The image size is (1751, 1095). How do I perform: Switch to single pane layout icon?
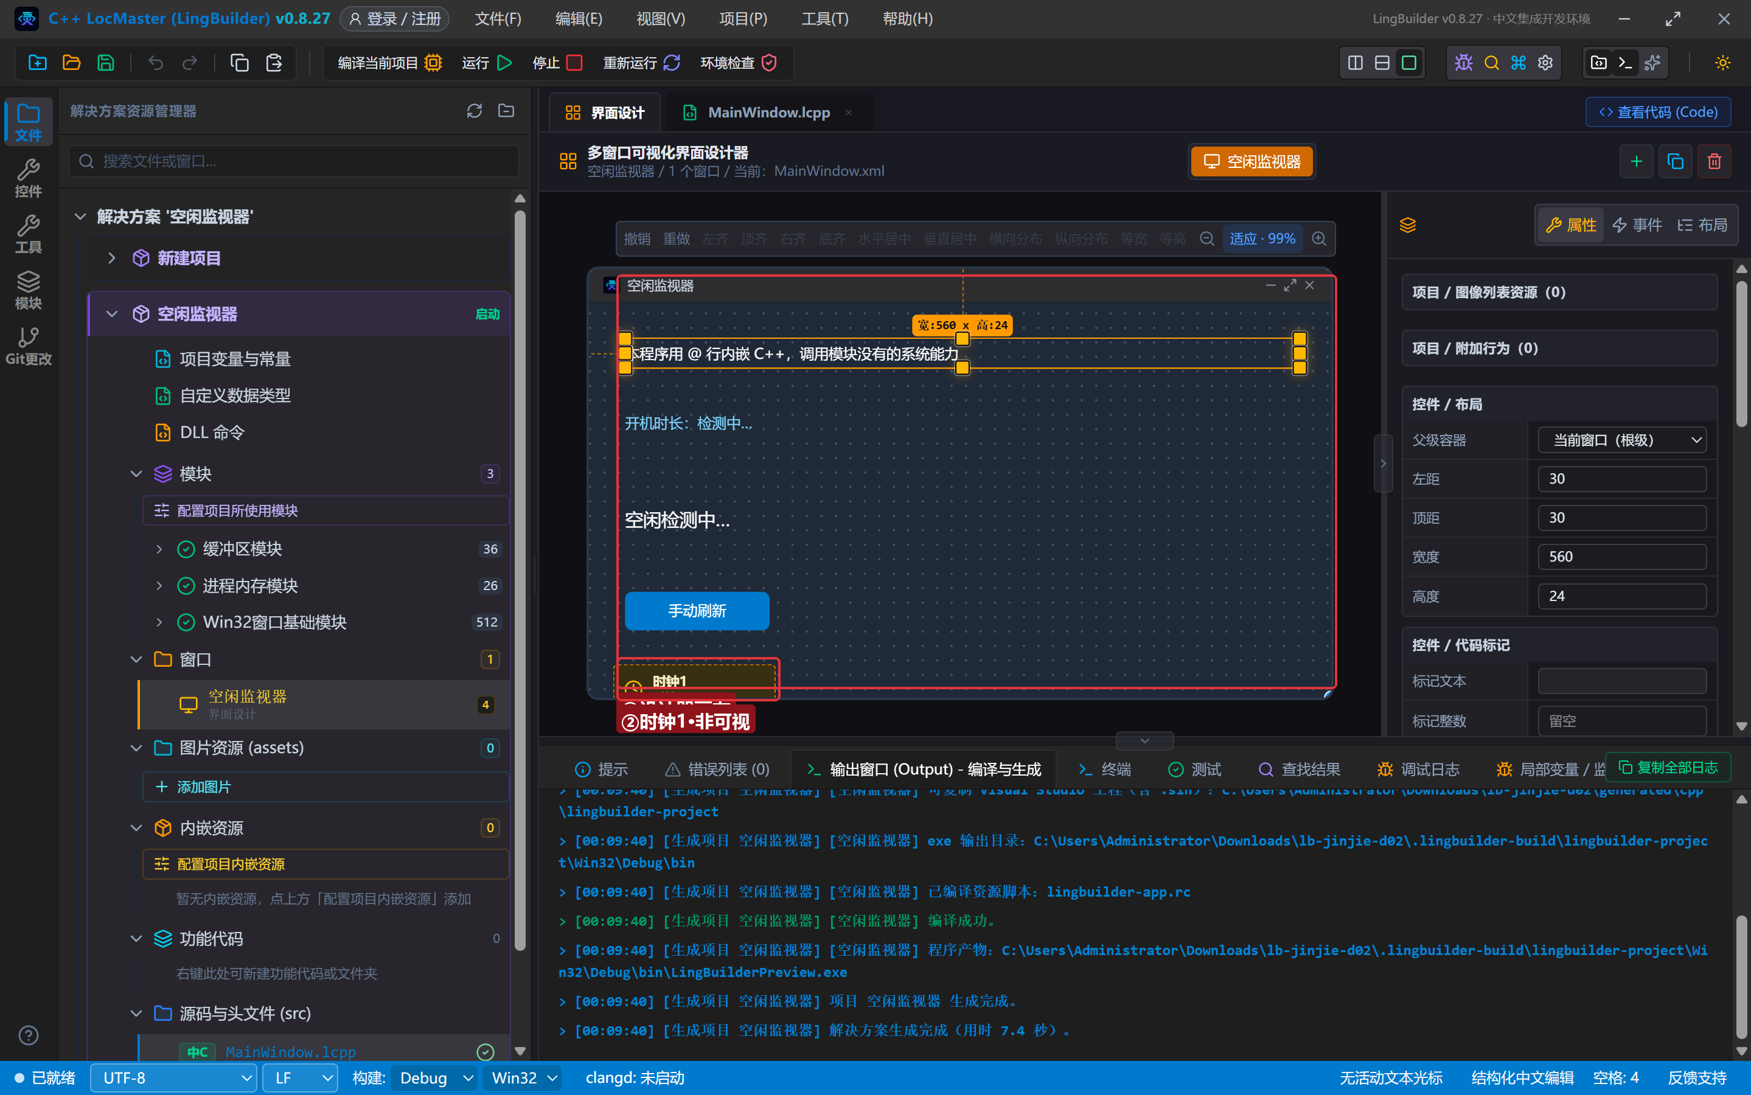tap(1408, 63)
